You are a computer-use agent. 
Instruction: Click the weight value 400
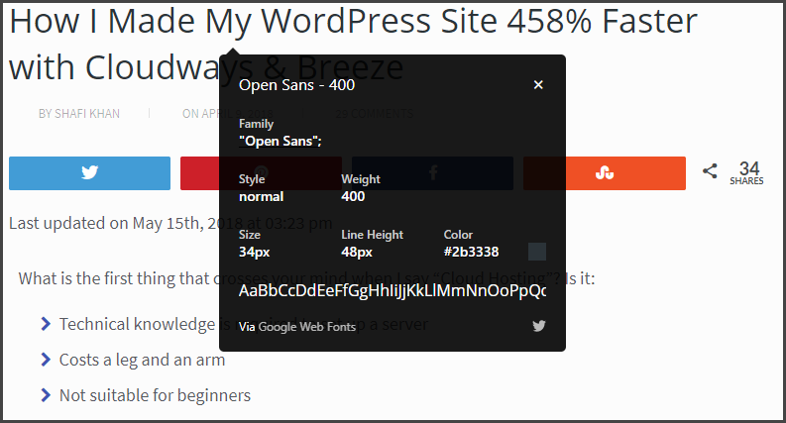pyautogui.click(x=353, y=196)
